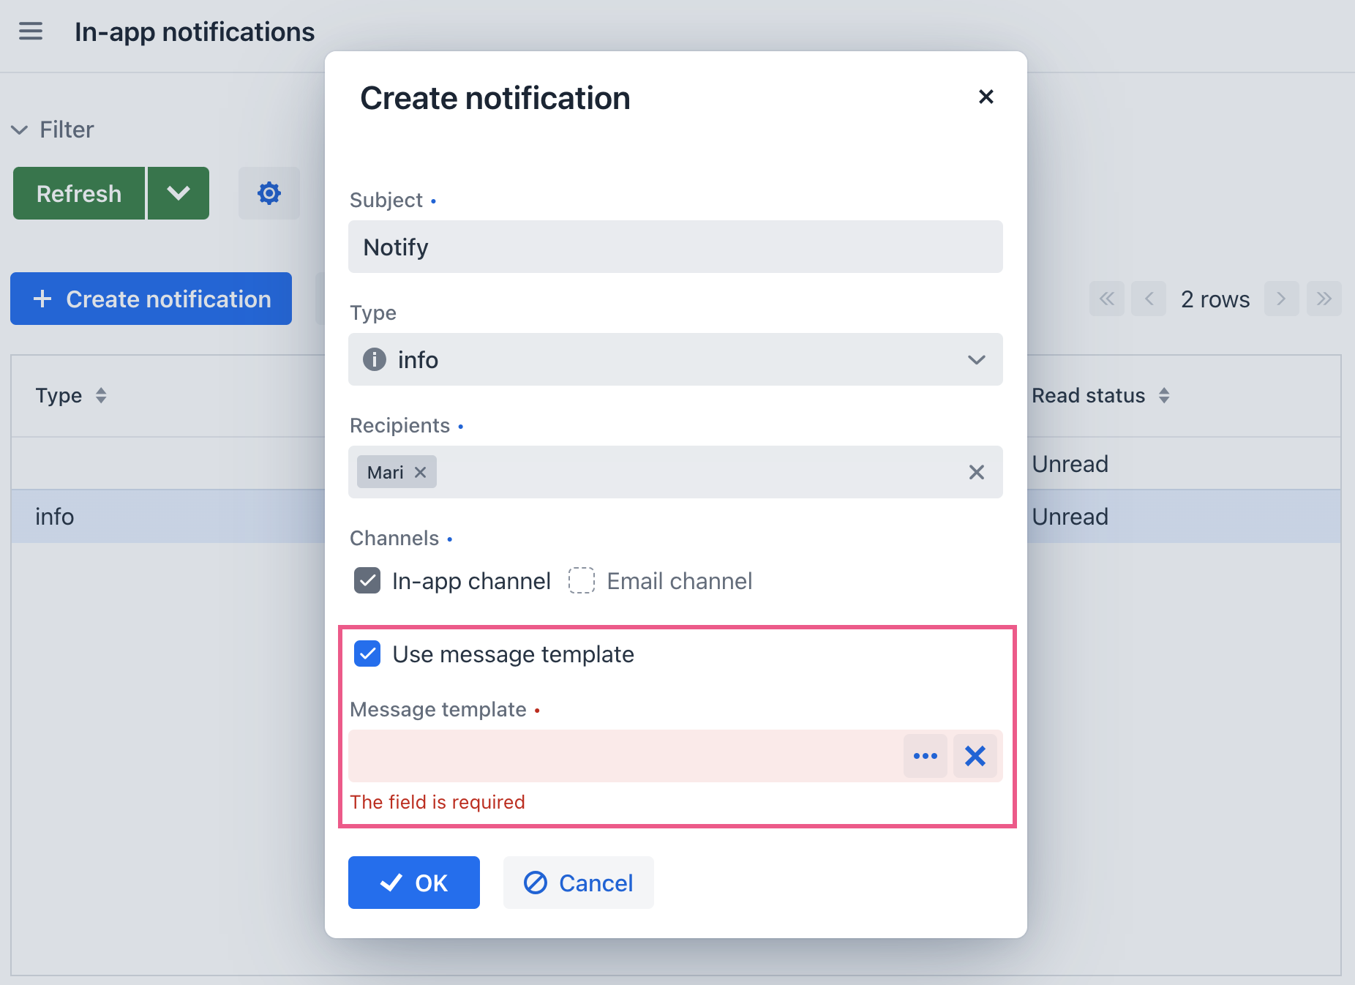Screen dimensions: 1355x985
Task: Sort the table by Type column
Action: [x=101, y=395]
